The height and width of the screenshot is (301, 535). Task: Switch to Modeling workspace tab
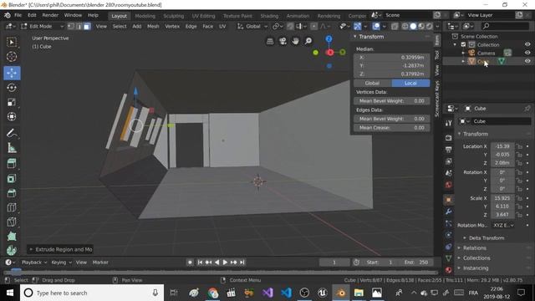pos(145,16)
